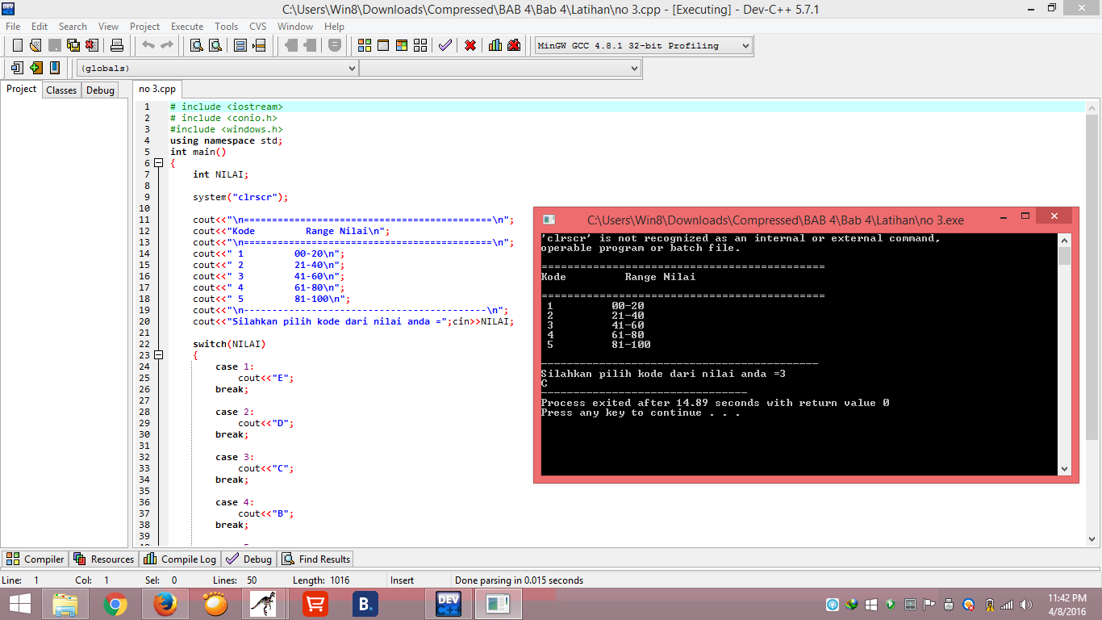This screenshot has width=1102, height=620.
Task: Click the Rebuild All toolbar icon
Action: 420,46
